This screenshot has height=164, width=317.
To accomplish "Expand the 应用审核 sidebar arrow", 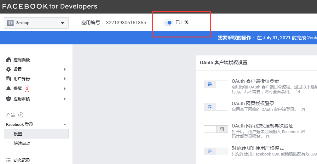I will [65, 99].
